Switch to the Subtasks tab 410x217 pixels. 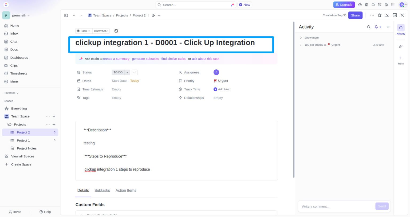(102, 191)
